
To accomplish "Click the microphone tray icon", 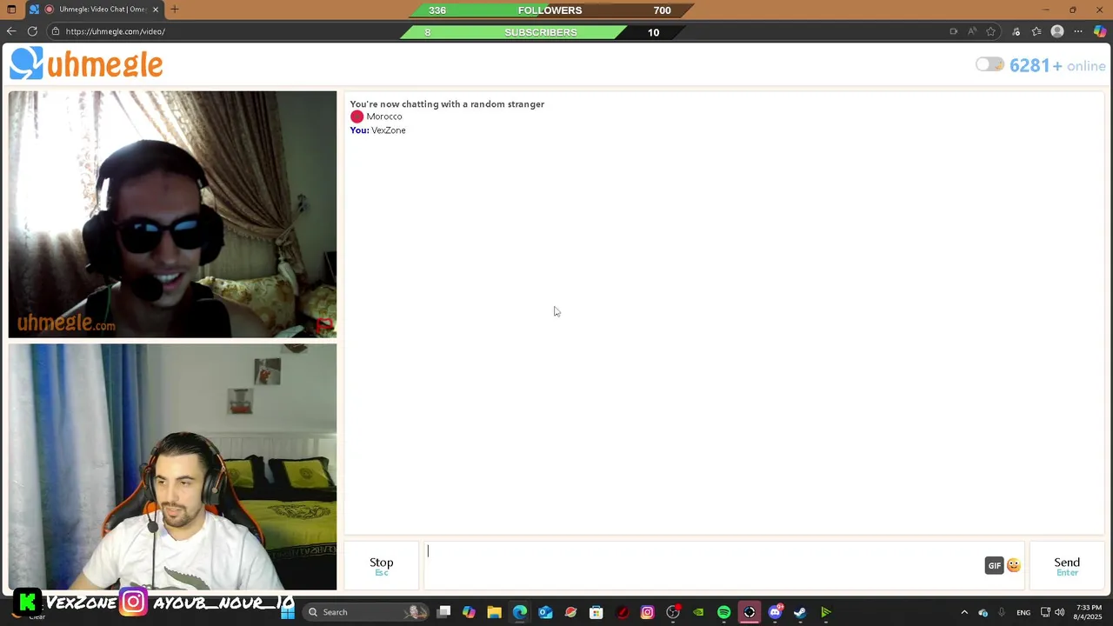I will [1002, 612].
